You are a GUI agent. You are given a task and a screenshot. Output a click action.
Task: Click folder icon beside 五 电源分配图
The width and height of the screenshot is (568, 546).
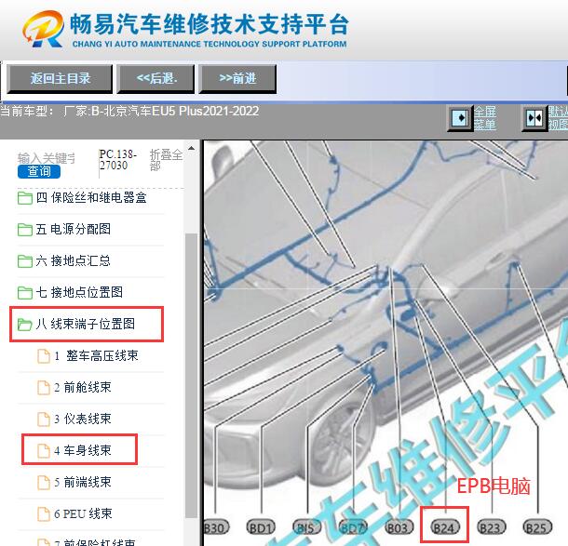pyautogui.click(x=25, y=230)
